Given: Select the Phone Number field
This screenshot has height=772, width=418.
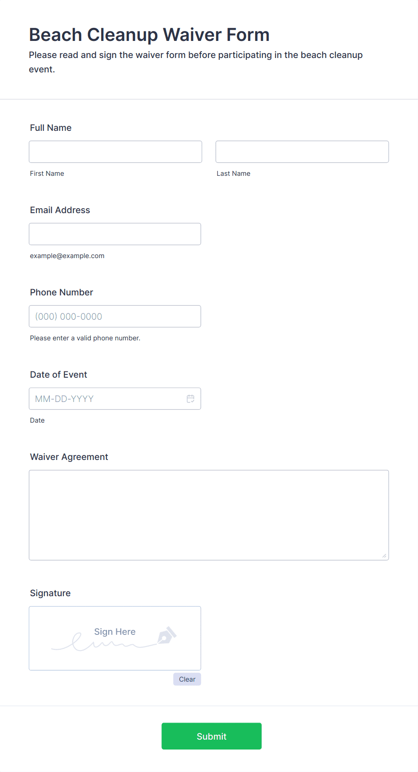Looking at the screenshot, I should (115, 316).
